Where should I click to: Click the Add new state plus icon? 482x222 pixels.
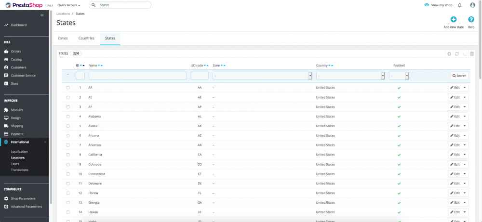pos(454,19)
